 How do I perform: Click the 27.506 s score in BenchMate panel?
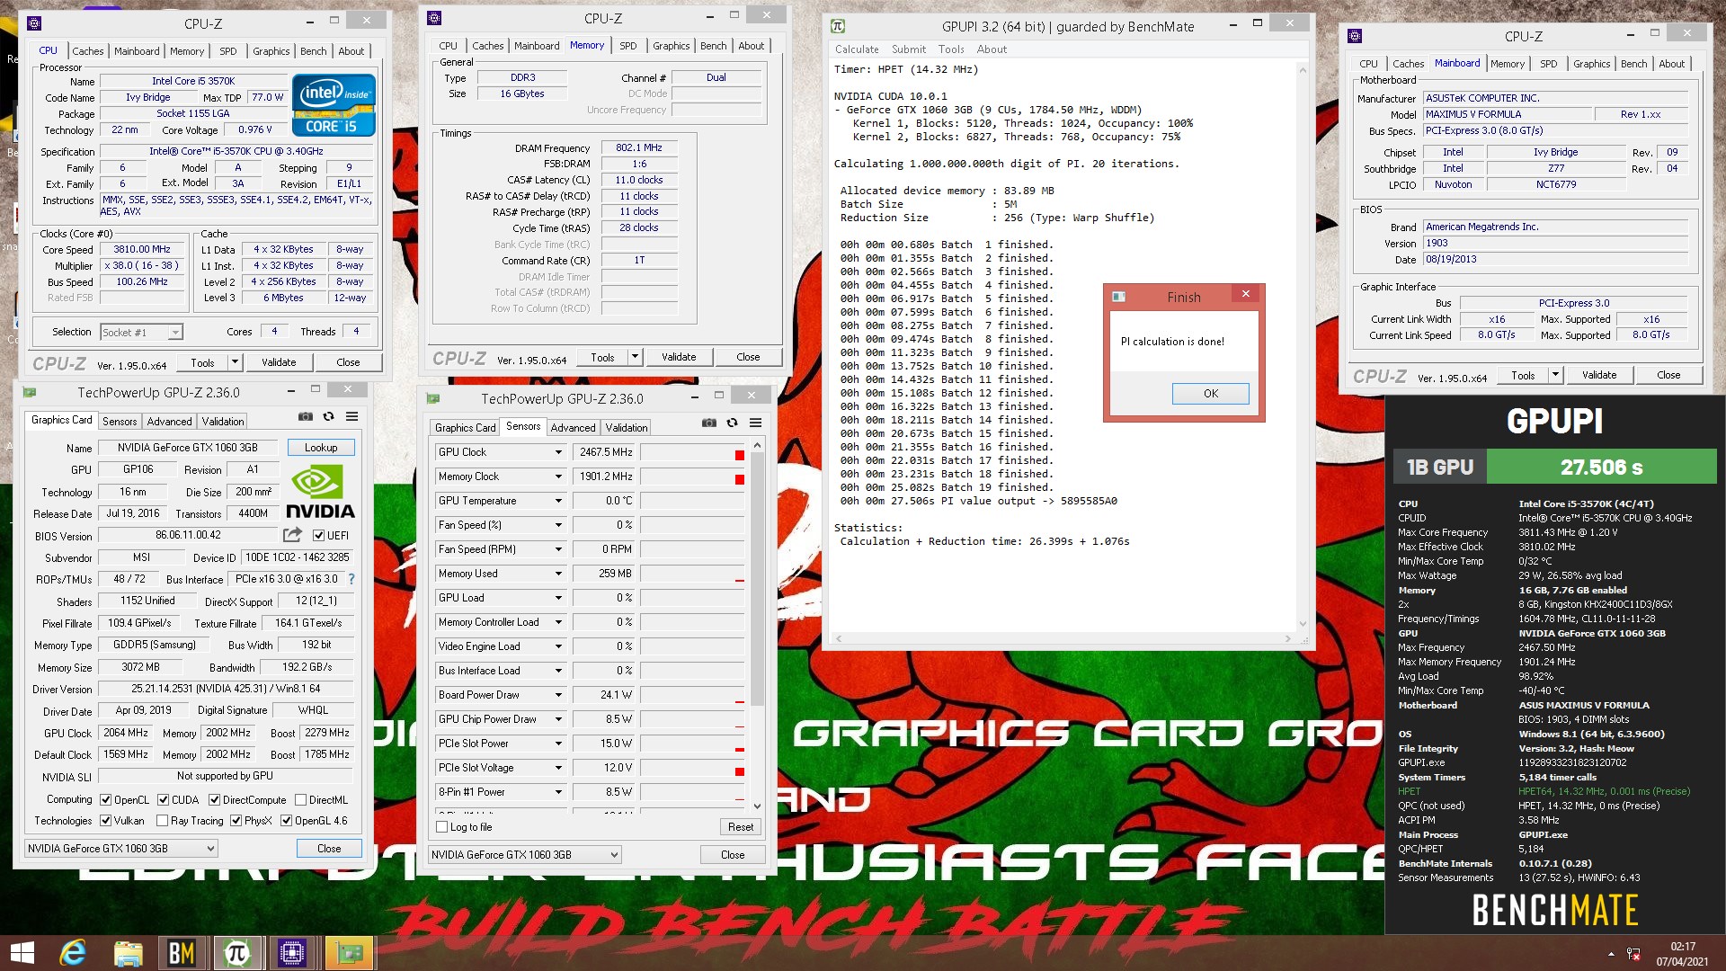pos(1601,468)
